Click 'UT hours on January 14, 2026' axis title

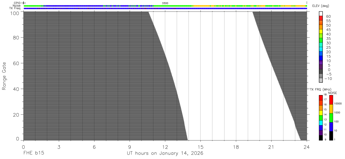click(x=165, y=153)
